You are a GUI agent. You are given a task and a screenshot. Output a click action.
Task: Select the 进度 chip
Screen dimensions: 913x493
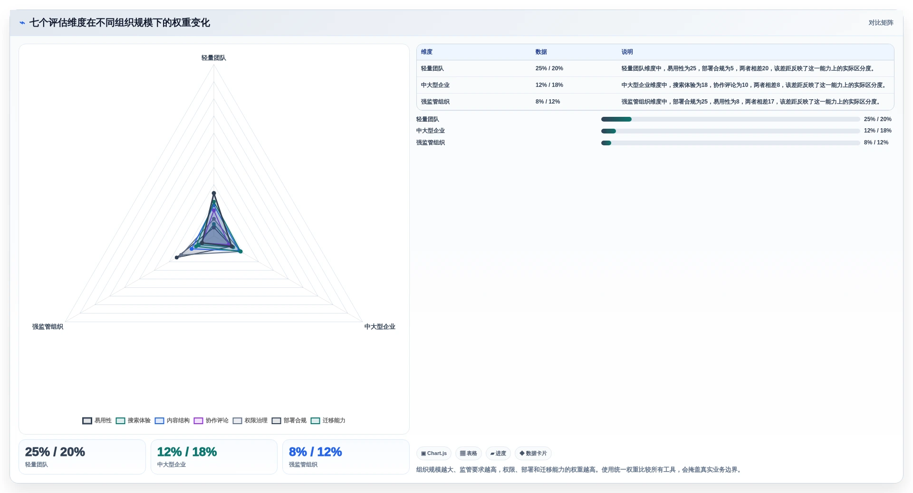[498, 453]
